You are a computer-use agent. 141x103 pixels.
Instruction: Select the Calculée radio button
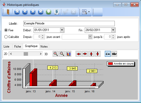pyautogui.click(x=6, y=37)
